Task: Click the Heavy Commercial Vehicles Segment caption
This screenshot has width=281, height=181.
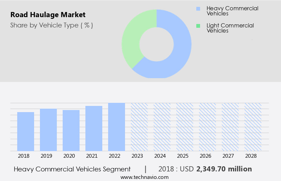Action: pos(72,169)
